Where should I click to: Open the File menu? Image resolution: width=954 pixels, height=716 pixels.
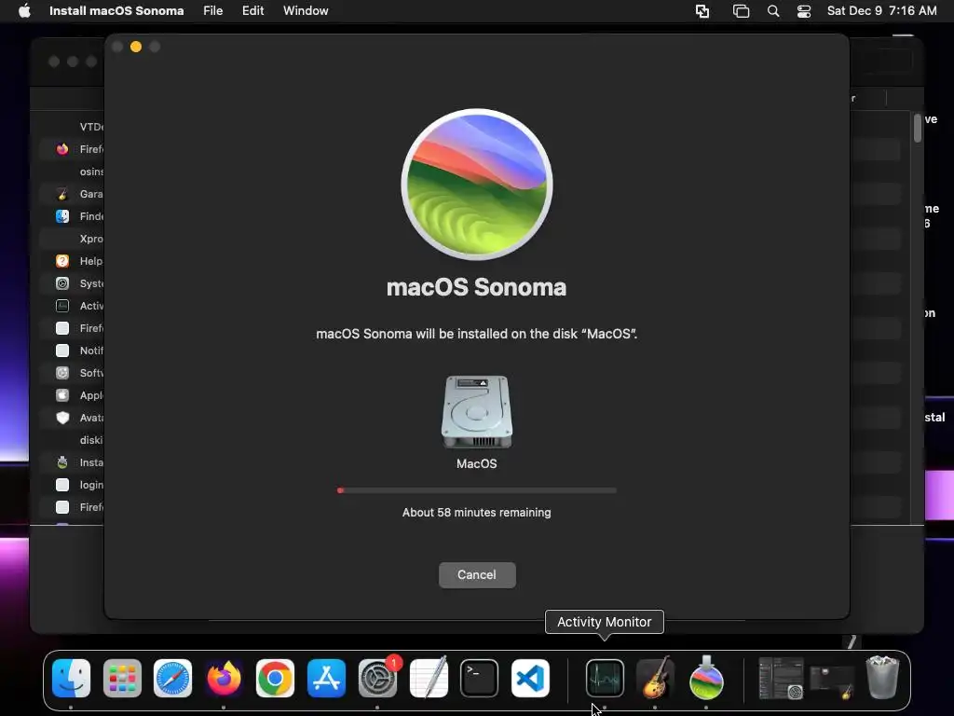point(213,11)
